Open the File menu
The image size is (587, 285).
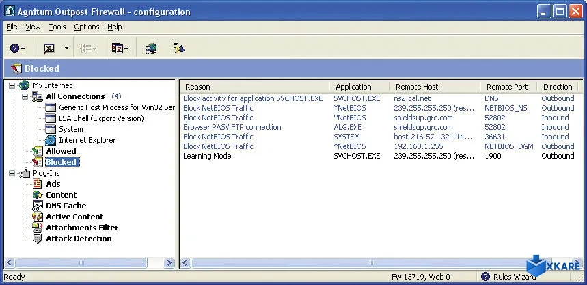click(12, 27)
